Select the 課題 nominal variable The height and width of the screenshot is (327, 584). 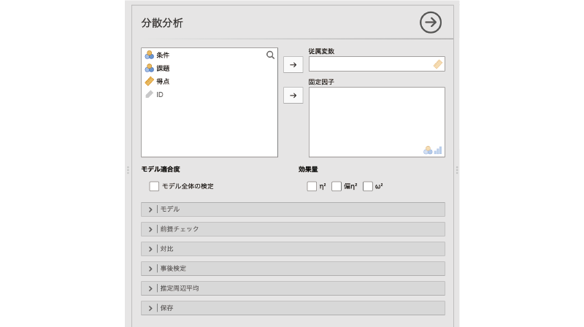[162, 68]
